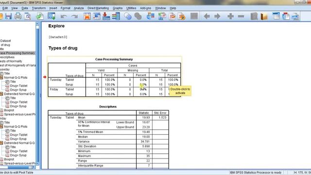311x175 pixels.
Task: Click the Interquartile Range row label
Action: 90,166
